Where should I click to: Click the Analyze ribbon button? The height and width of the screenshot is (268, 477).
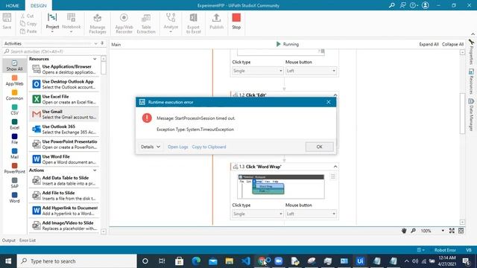[171, 22]
